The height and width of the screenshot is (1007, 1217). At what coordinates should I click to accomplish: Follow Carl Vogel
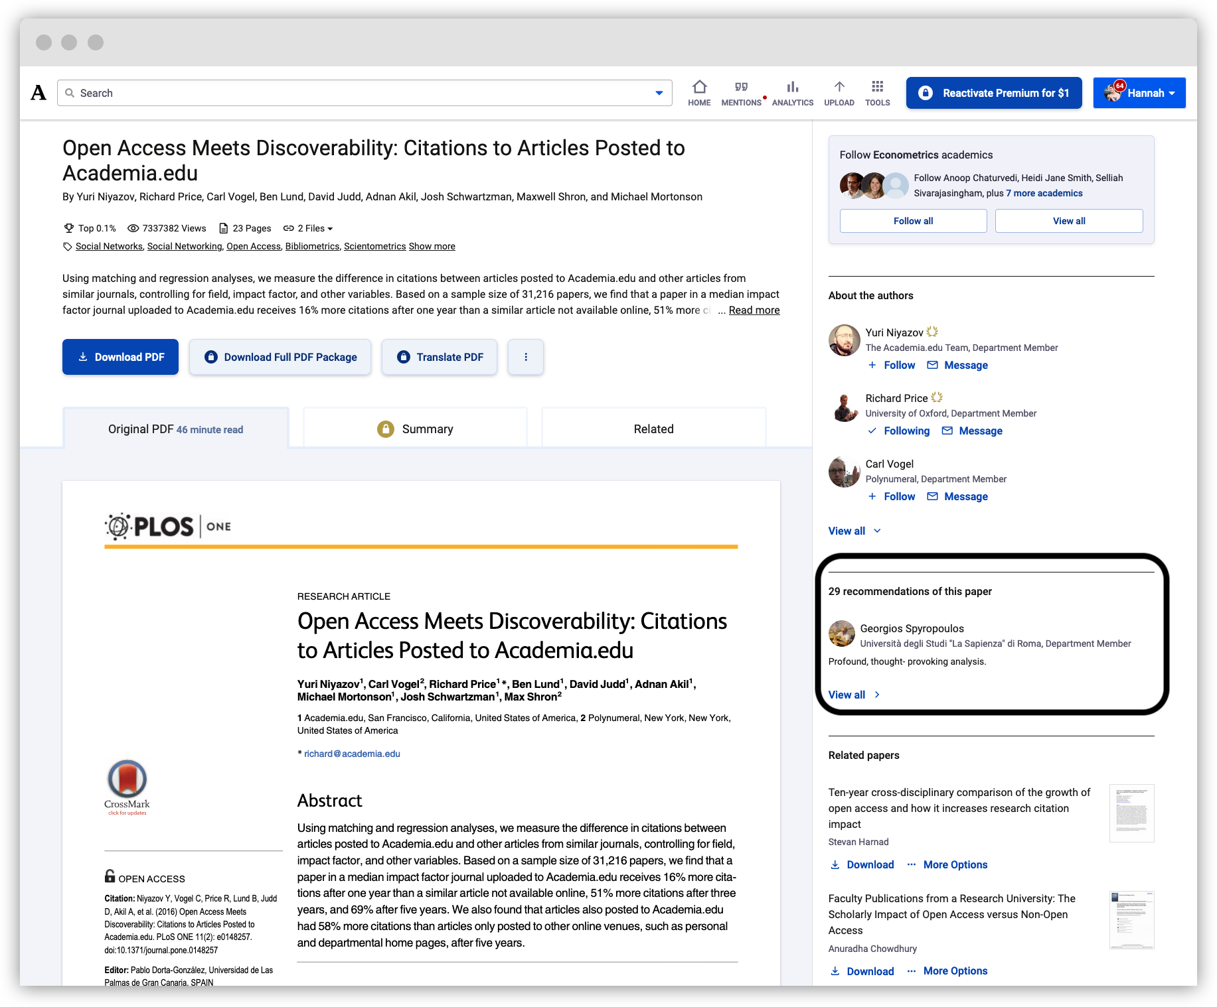point(892,496)
